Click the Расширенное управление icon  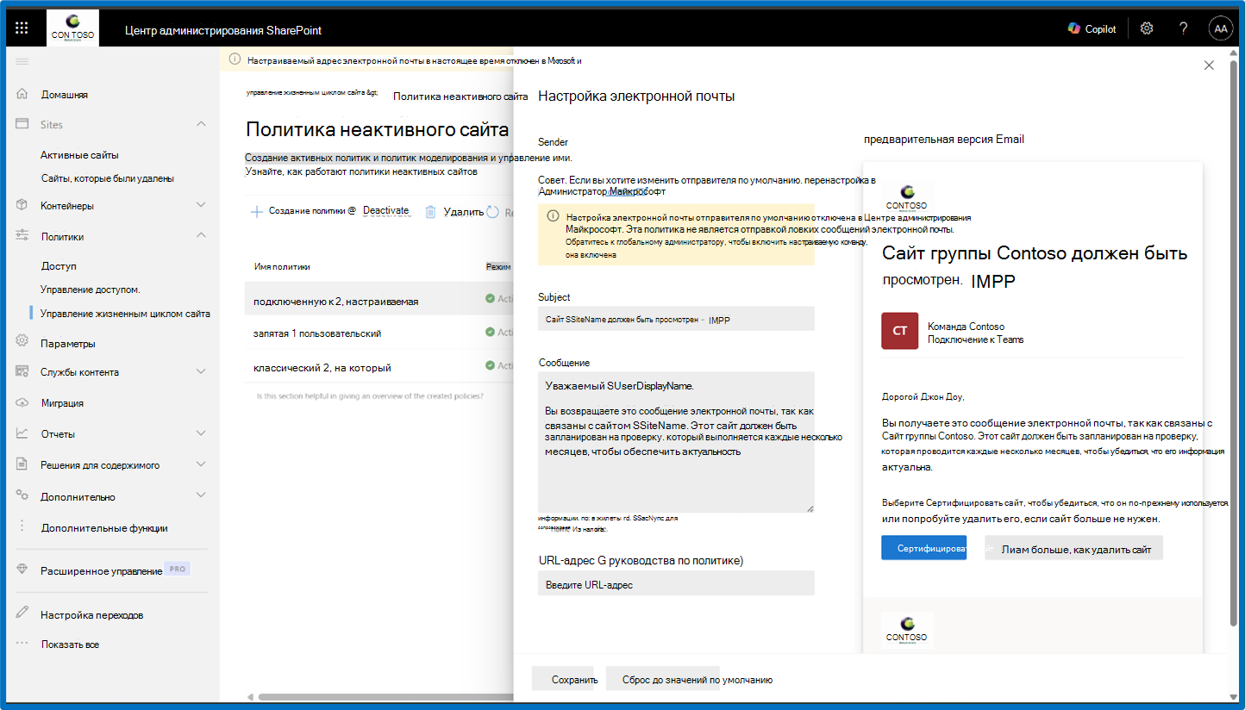pyautogui.click(x=22, y=570)
